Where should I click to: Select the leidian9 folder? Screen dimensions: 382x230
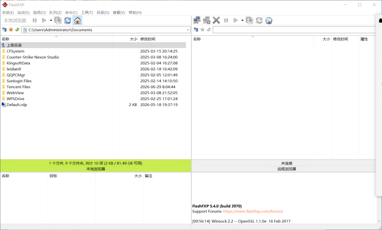pyautogui.click(x=93, y=69)
